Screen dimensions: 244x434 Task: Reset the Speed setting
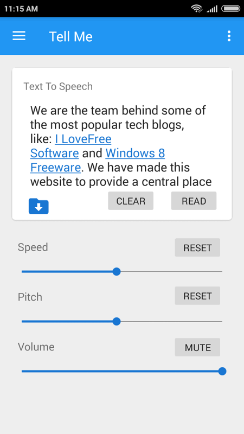pos(197,247)
